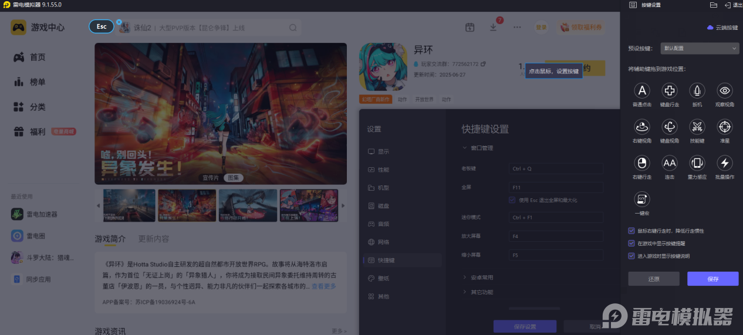Remove the Esc key bubble via its X
Image resolution: width=743 pixels, height=335 pixels.
(x=119, y=22)
